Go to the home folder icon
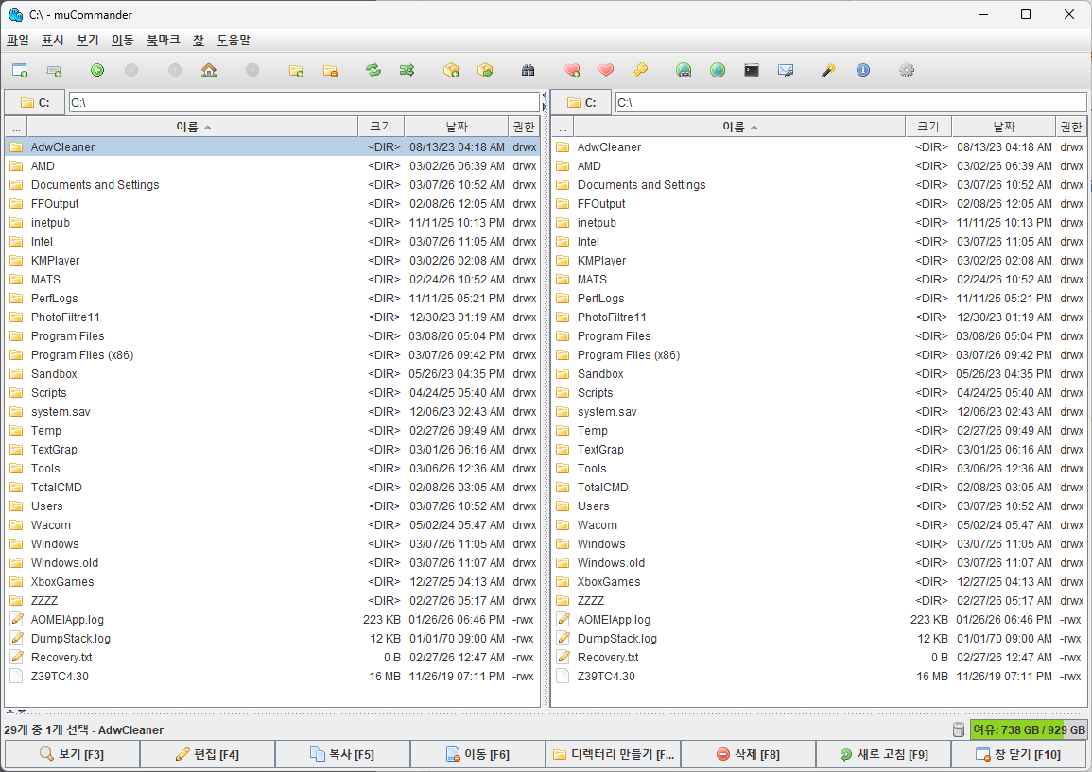This screenshot has width=1092, height=772. [209, 70]
